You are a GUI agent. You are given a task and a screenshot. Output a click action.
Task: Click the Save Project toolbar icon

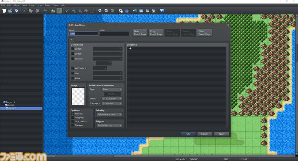[x=17, y=11]
